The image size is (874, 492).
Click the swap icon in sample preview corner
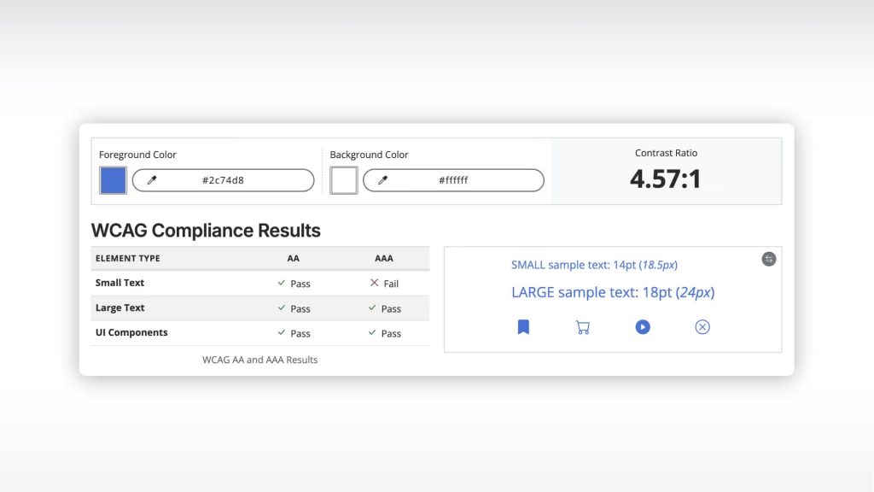(x=768, y=259)
